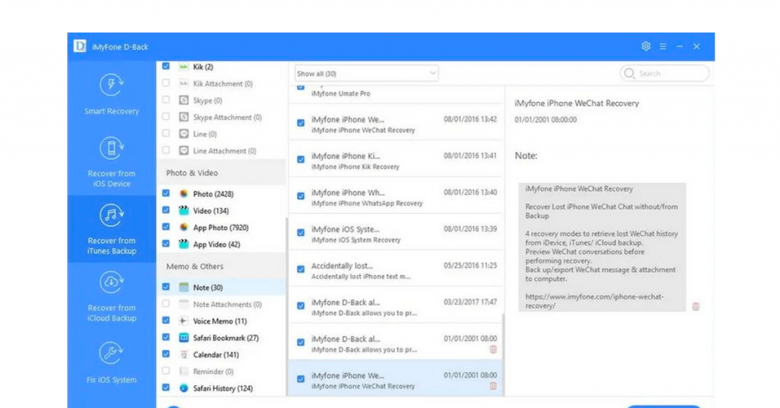Uncheck note dated 08/01/2016 13:42
The width and height of the screenshot is (780, 408).
click(301, 123)
